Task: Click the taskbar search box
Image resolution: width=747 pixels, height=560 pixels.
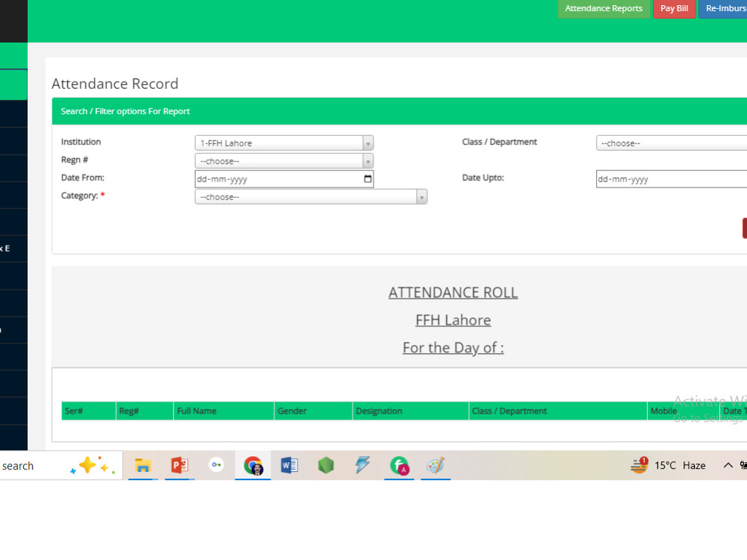Action: (61, 466)
